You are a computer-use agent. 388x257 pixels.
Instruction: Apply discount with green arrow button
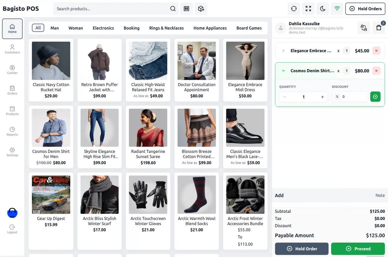click(x=375, y=97)
